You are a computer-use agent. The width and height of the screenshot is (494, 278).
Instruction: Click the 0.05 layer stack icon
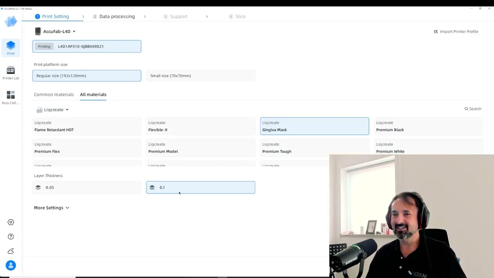point(38,187)
